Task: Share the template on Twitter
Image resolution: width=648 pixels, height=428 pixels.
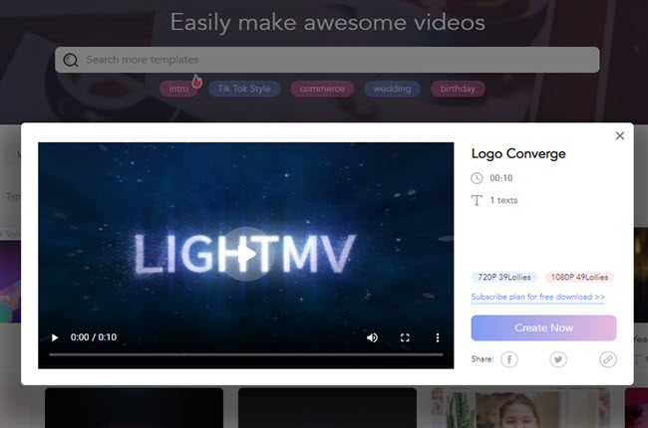Action: 558,359
